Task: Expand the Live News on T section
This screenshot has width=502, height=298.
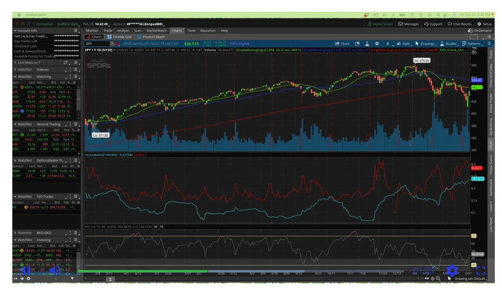Action: point(15,63)
